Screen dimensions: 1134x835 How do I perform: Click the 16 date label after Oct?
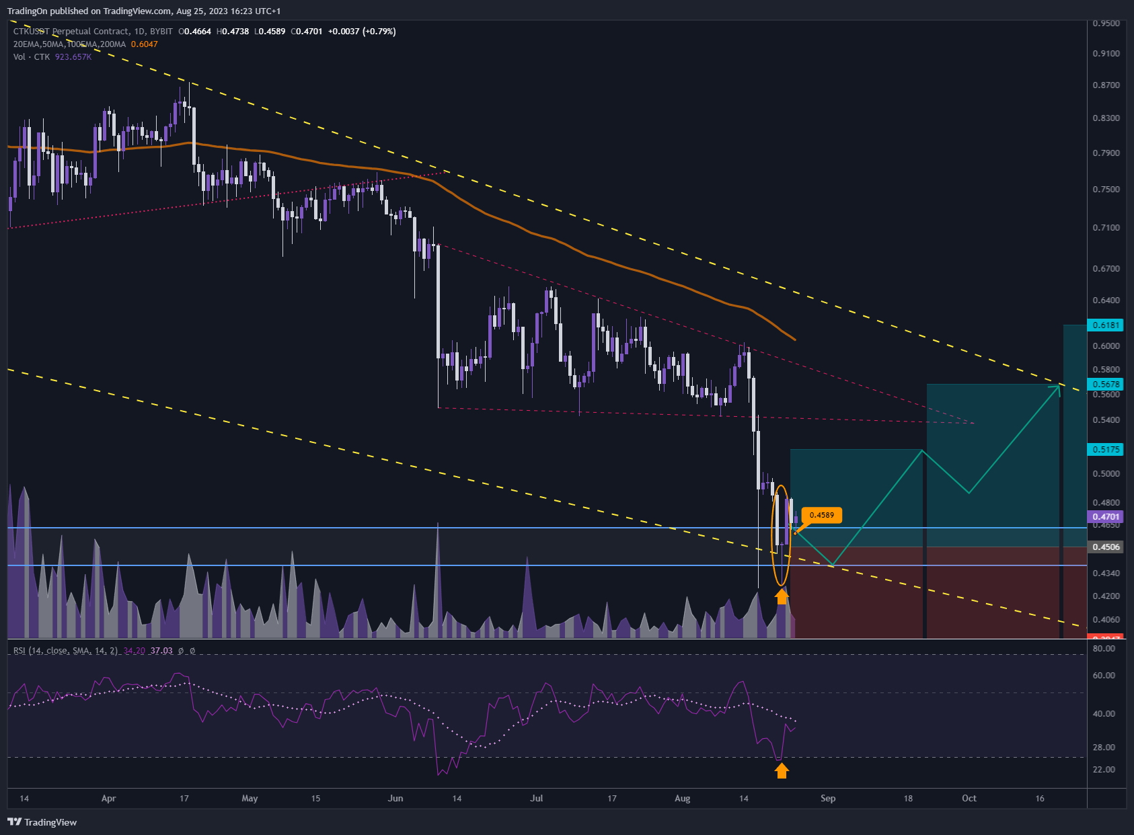(1040, 799)
